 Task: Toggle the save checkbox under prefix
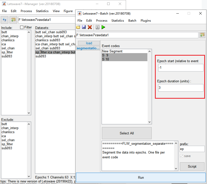point(182,156)
